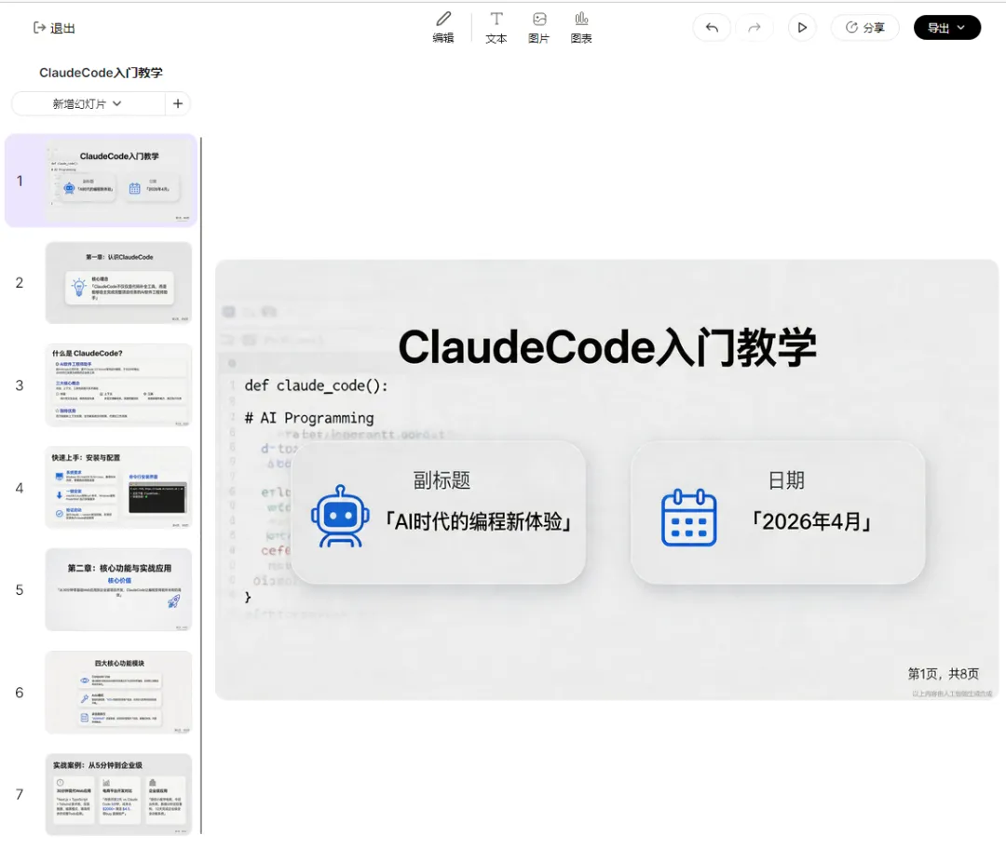The width and height of the screenshot is (1006, 849).
Task: Start slideshow with the play button
Action: tap(802, 28)
